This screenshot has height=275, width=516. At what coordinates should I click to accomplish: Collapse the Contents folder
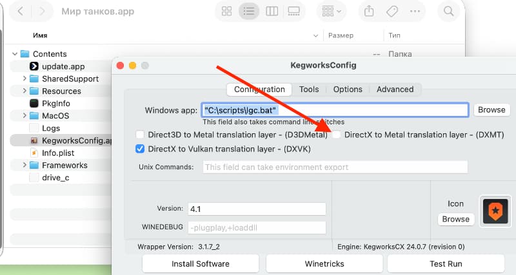tap(15, 54)
